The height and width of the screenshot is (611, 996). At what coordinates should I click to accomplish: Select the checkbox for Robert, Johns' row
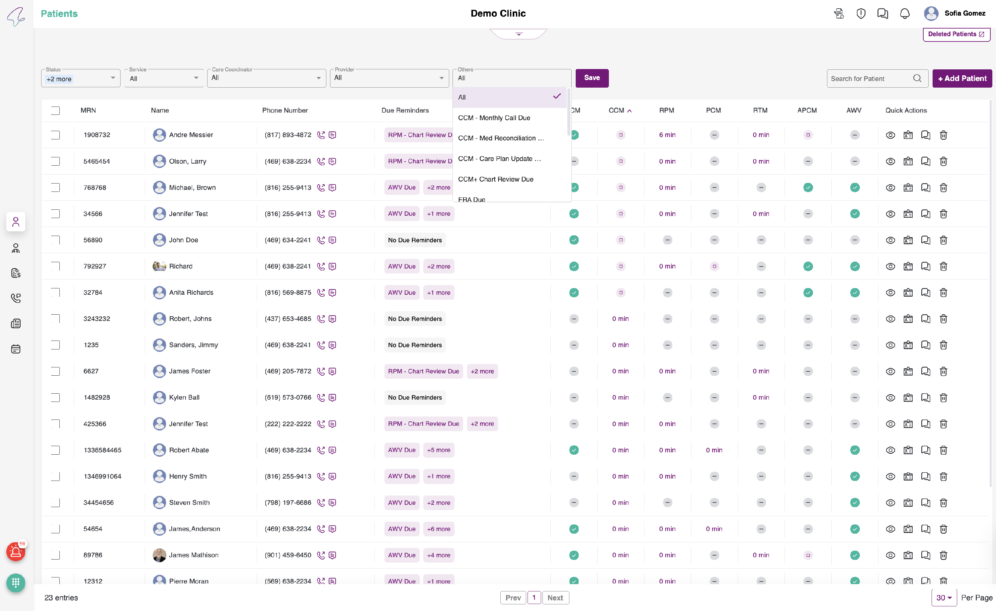[55, 319]
